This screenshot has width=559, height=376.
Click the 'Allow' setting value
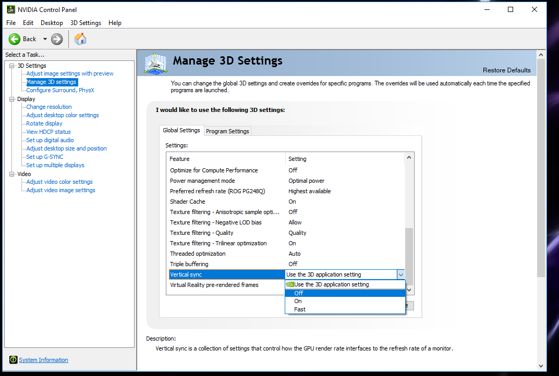click(295, 222)
